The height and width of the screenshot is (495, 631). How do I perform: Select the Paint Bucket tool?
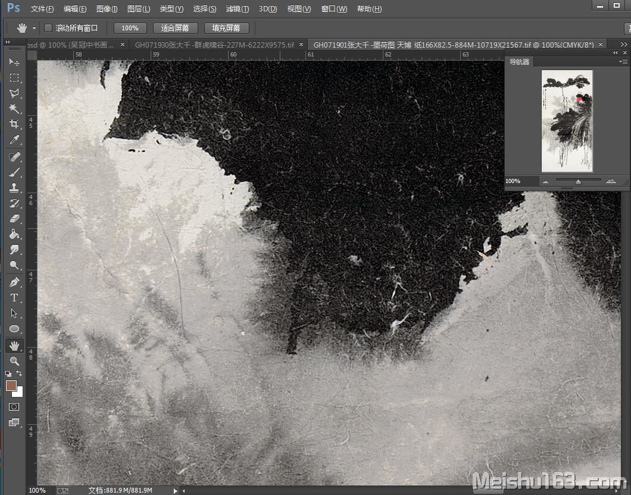tap(14, 234)
